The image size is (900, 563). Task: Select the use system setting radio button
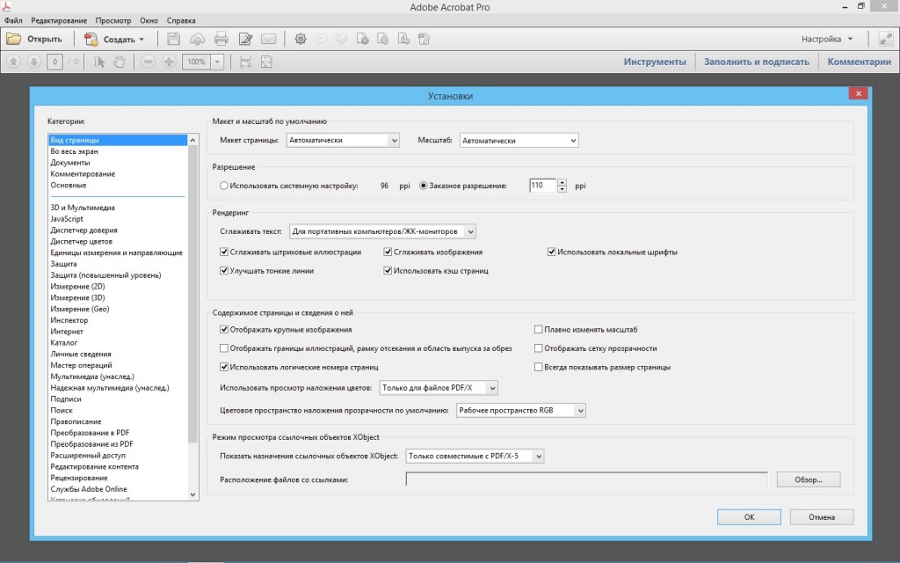click(x=224, y=186)
